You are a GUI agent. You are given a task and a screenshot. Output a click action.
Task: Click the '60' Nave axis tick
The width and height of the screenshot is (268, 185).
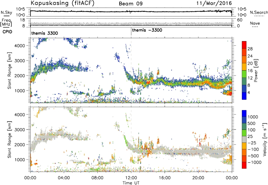click(x=240, y=20)
